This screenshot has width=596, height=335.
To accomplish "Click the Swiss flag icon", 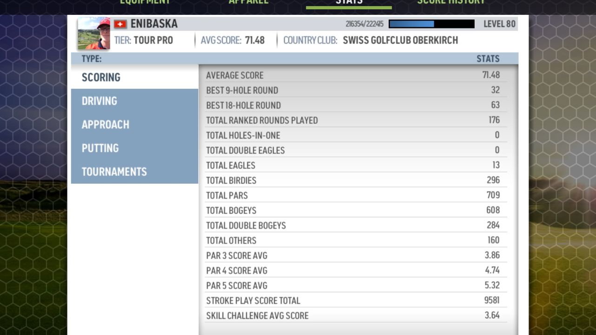I will (x=121, y=24).
